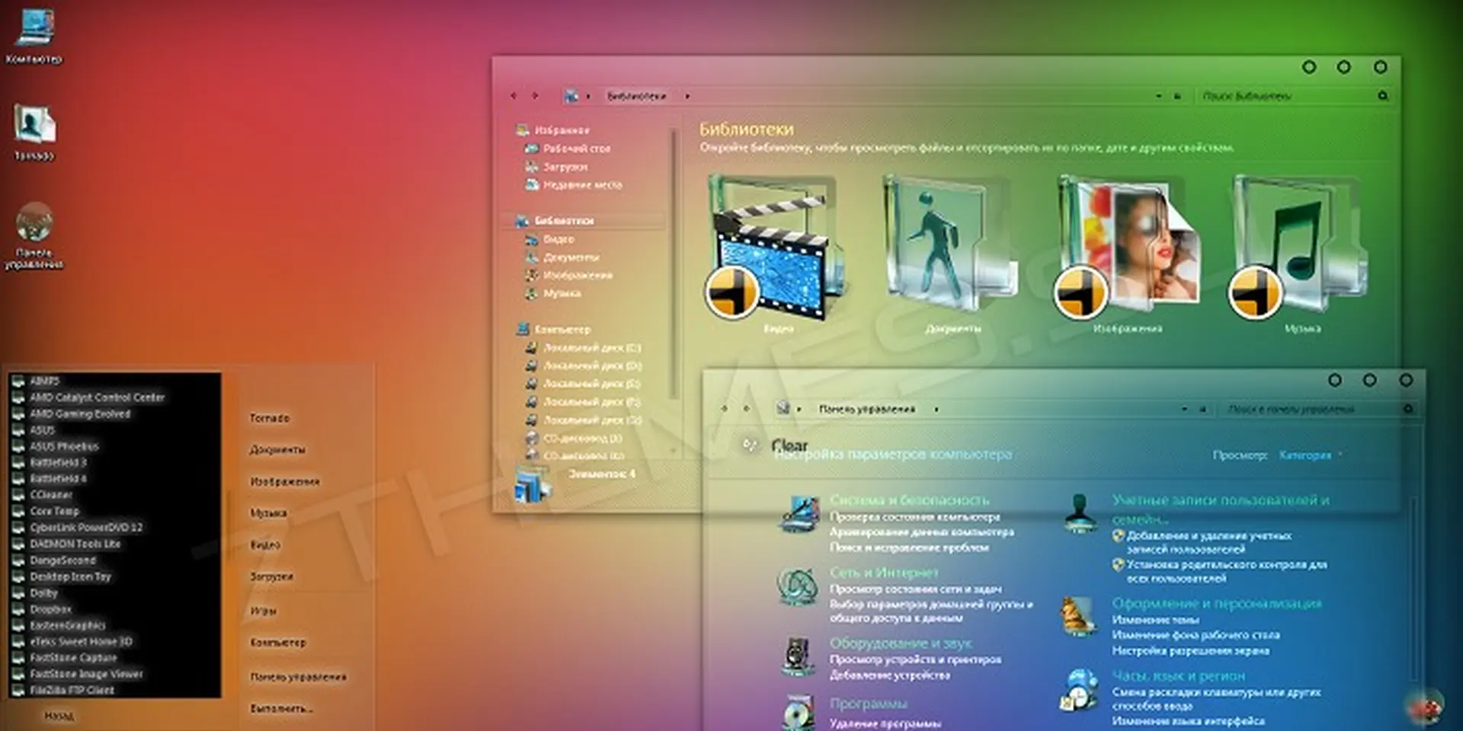Go back in the Панель управления window

pos(724,409)
